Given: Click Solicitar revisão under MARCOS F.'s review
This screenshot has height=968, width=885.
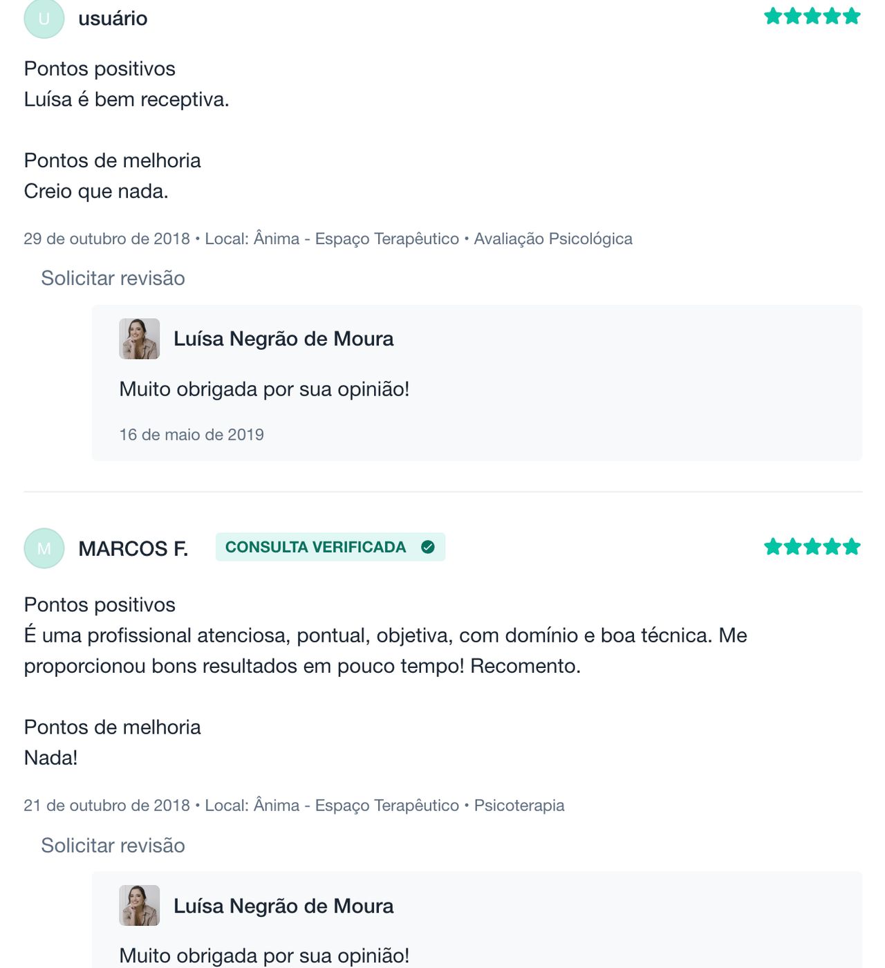Looking at the screenshot, I should point(113,845).
